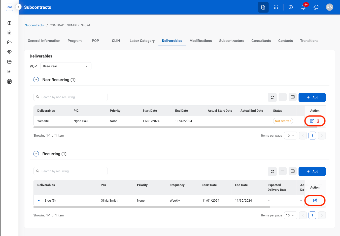This screenshot has width=340, height=236.
Task: Add a recurring deliverable
Action: [x=312, y=171]
